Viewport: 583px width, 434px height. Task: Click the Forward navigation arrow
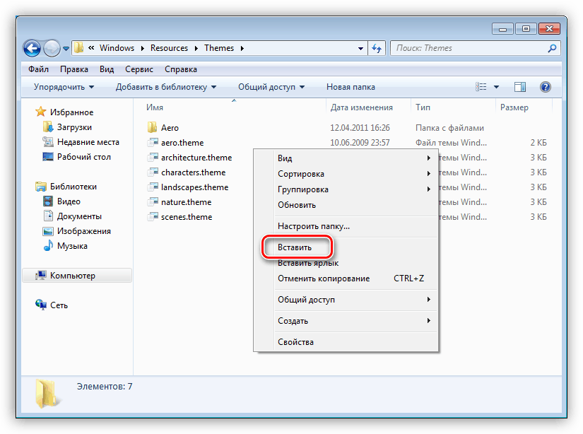click(x=52, y=48)
